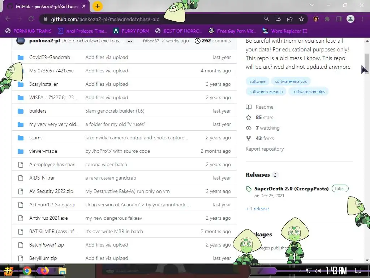Open the zoom search magnifier icon
Image resolution: width=370 pixels, height=278 pixels.
266,19
